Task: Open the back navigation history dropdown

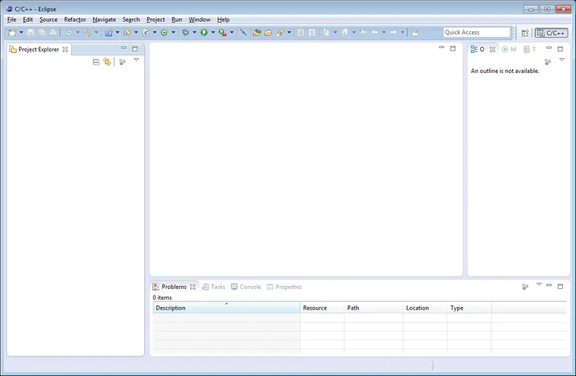Action: 384,33
